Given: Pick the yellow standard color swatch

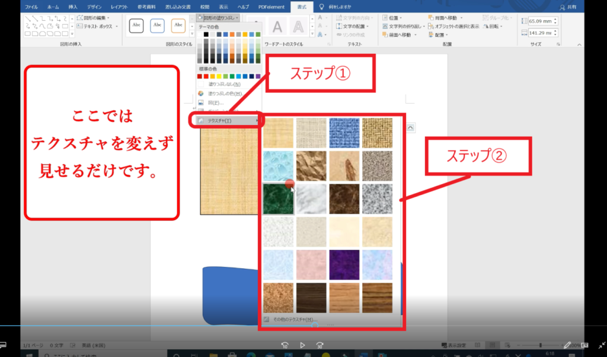Looking at the screenshot, I should coord(219,76).
